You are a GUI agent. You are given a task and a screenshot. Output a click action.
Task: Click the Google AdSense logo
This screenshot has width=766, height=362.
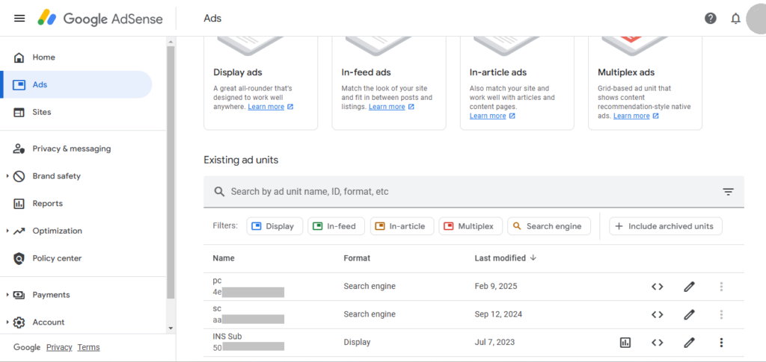(x=100, y=19)
